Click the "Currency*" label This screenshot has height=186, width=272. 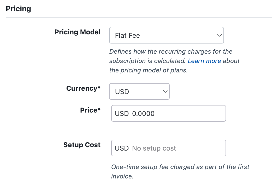83,88
